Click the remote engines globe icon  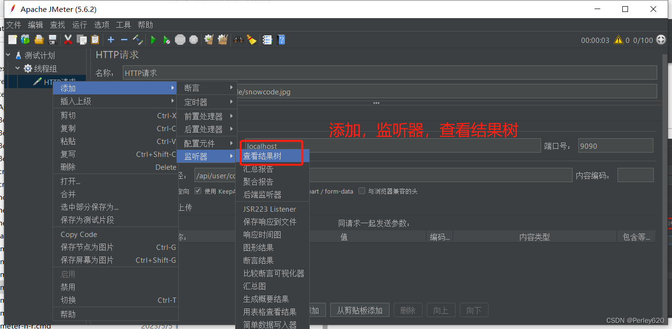[661, 40]
